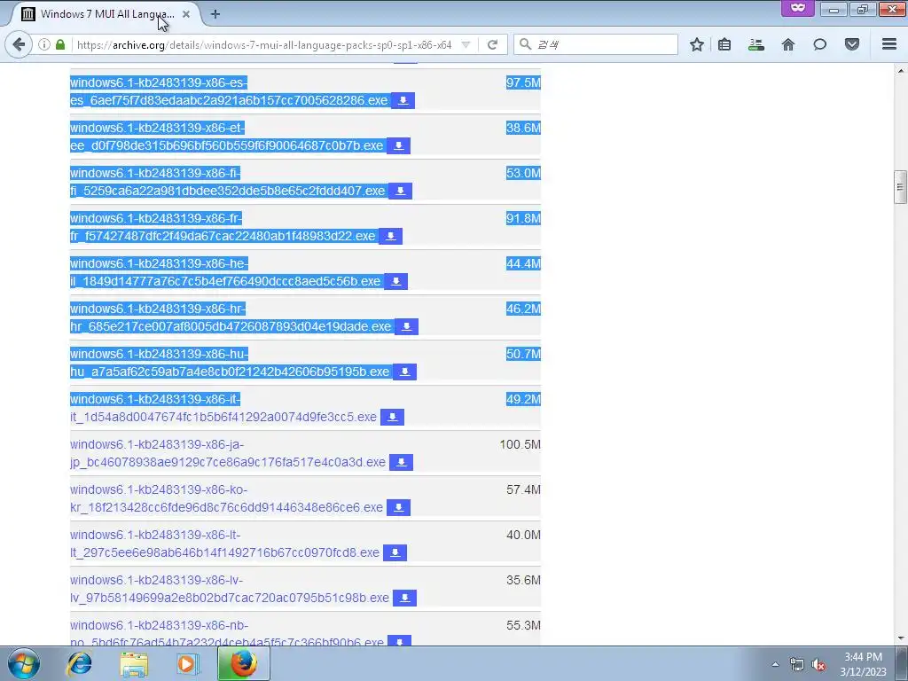
Task: Bookmark this page with the star icon
Action: coord(697,44)
